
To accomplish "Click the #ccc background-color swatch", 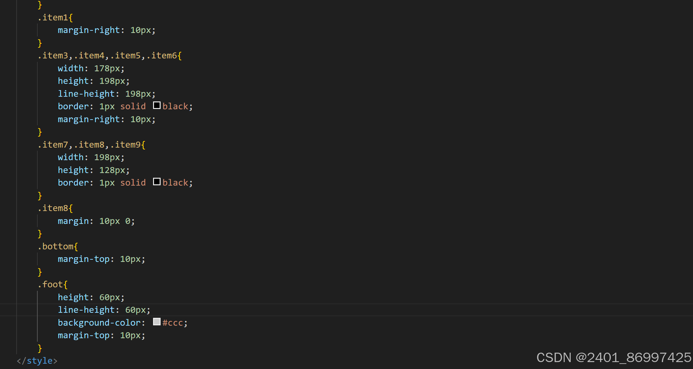I will (157, 322).
